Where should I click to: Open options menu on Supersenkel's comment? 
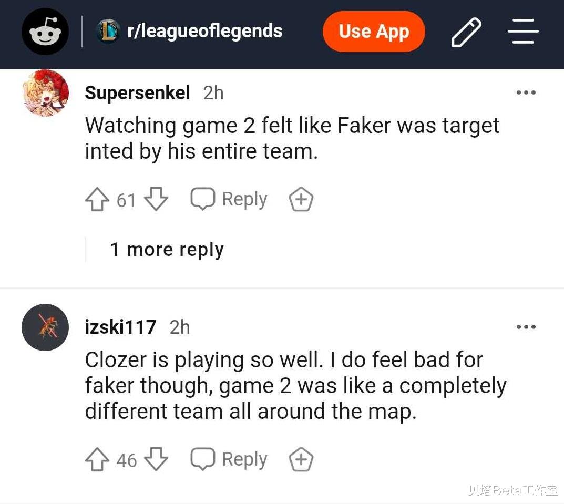click(526, 92)
